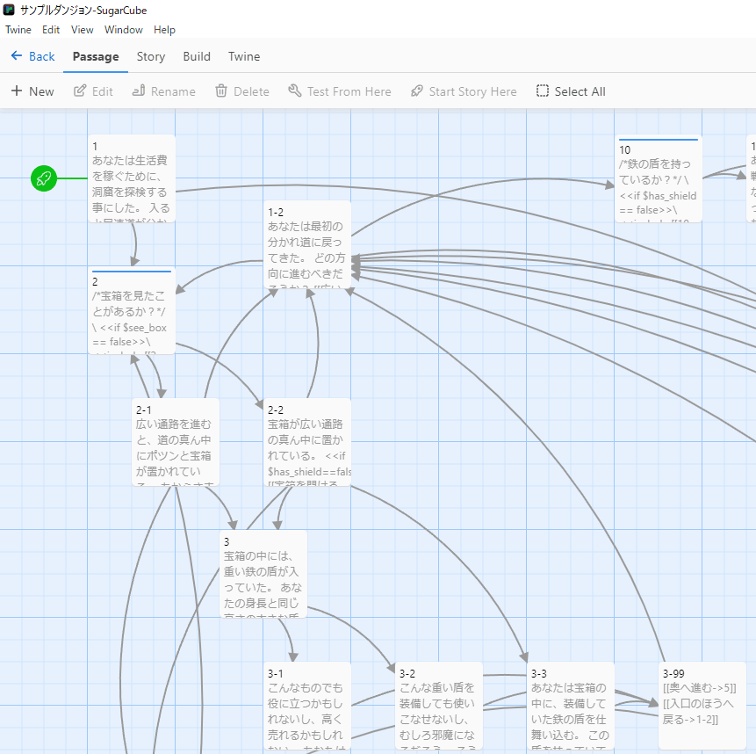Select passage card titled 1-2
The width and height of the screenshot is (756, 754).
click(307, 244)
